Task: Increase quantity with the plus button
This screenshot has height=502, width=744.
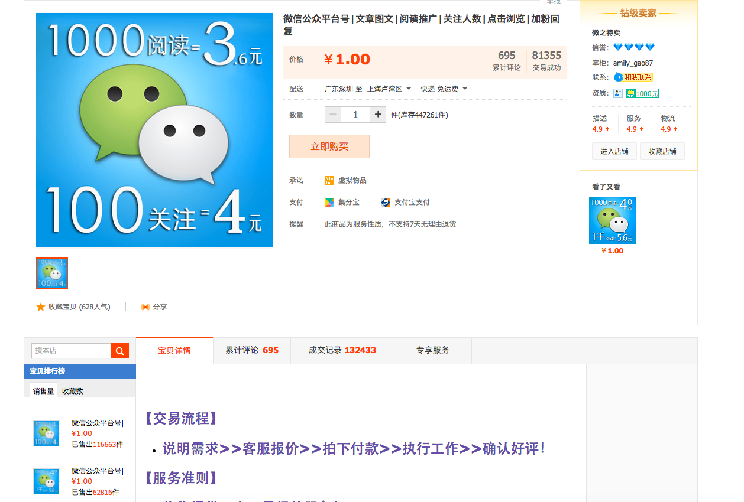Action: (x=378, y=115)
